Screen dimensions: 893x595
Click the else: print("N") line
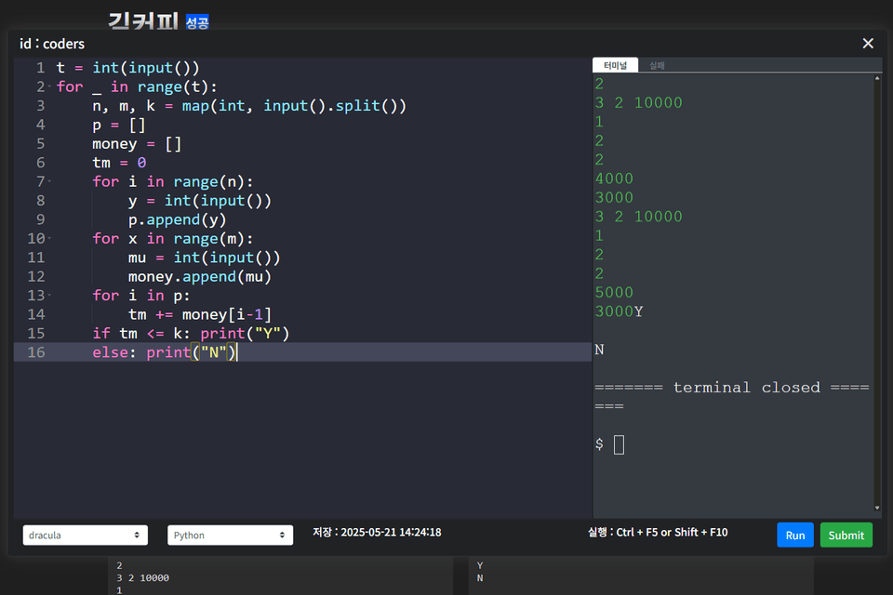[x=164, y=352]
